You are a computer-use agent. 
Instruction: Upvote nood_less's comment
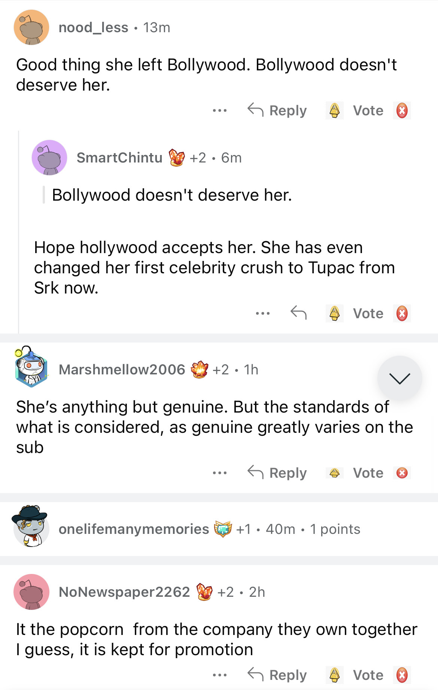[x=334, y=110]
